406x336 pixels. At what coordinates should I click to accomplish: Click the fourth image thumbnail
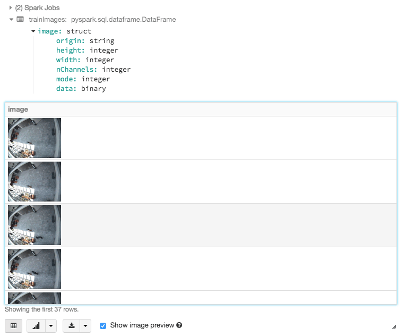[34, 268]
